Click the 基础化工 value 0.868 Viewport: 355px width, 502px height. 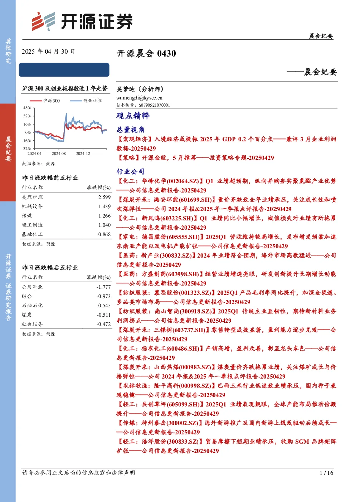(104, 234)
